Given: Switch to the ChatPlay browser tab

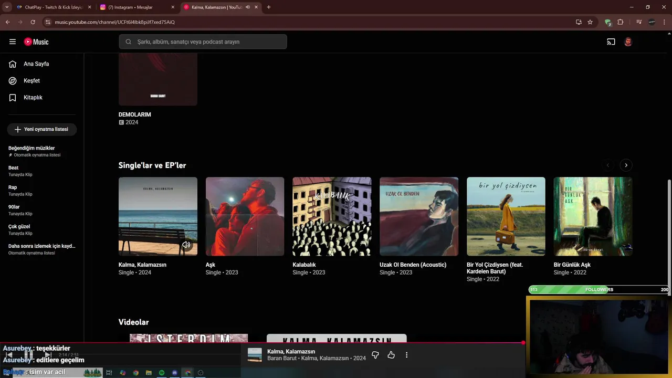Looking at the screenshot, I should click(x=54, y=7).
